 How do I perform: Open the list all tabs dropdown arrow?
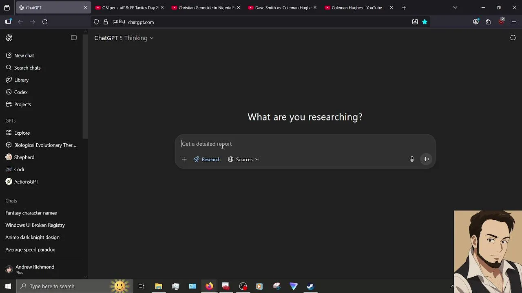(455, 8)
